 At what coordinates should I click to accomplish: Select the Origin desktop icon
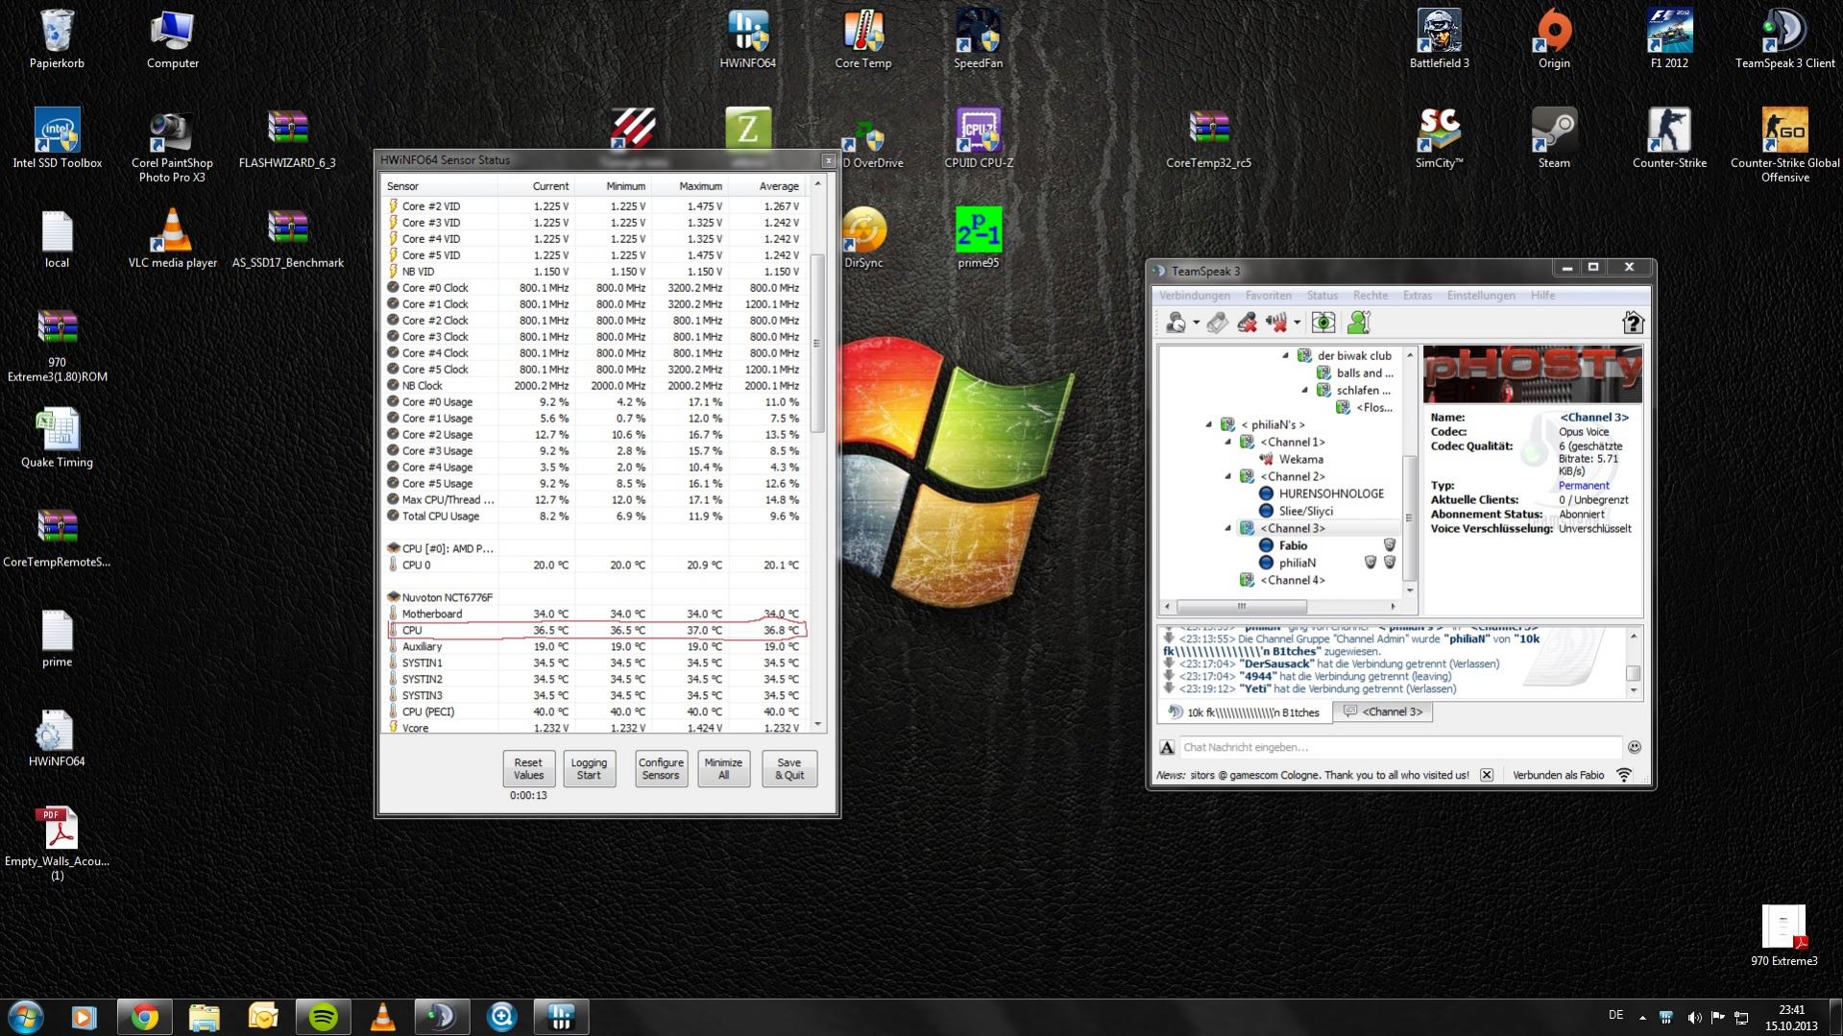click(1554, 40)
